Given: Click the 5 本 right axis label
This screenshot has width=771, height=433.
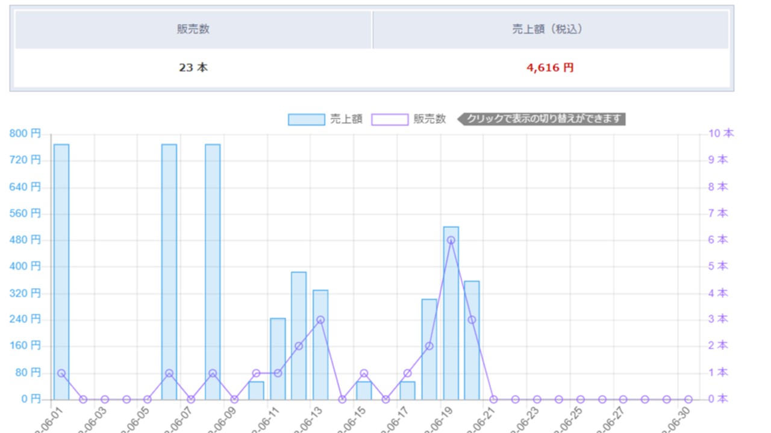Looking at the screenshot, I should pyautogui.click(x=717, y=266).
